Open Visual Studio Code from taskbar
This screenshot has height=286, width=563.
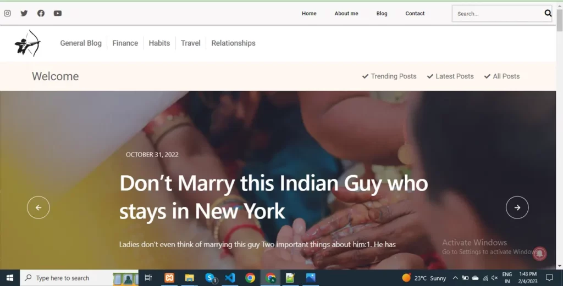click(x=230, y=278)
